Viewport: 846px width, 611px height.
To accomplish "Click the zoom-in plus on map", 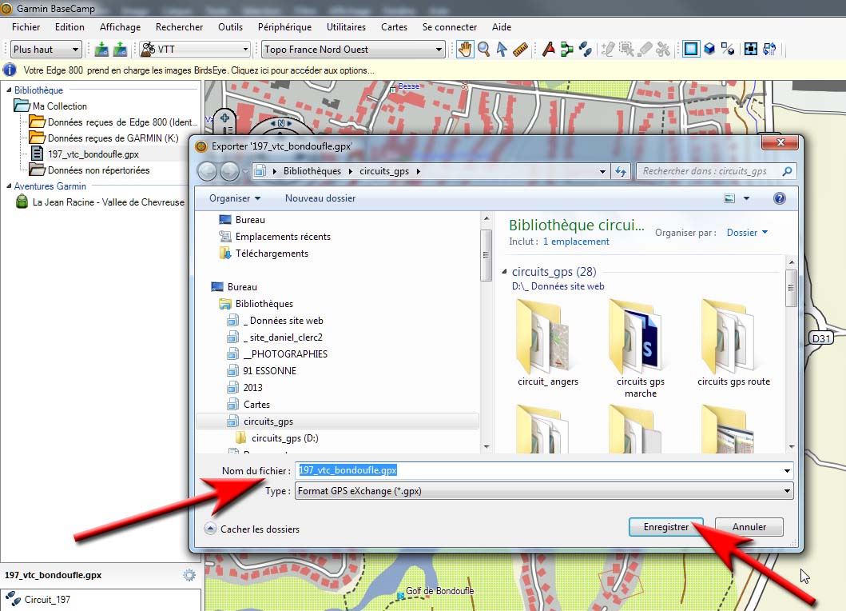I will pos(225,118).
